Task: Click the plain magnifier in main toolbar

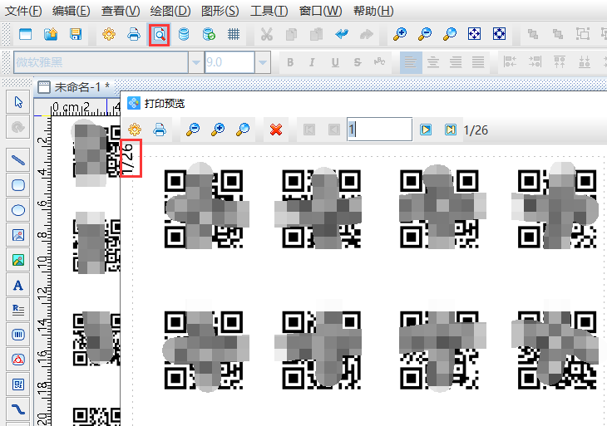Action: coord(450,34)
